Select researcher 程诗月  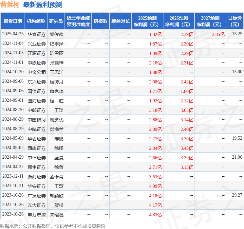[x=56, y=82]
